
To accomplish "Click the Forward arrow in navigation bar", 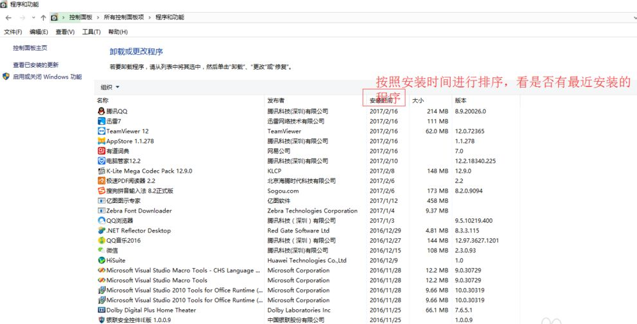I will 23,17.
